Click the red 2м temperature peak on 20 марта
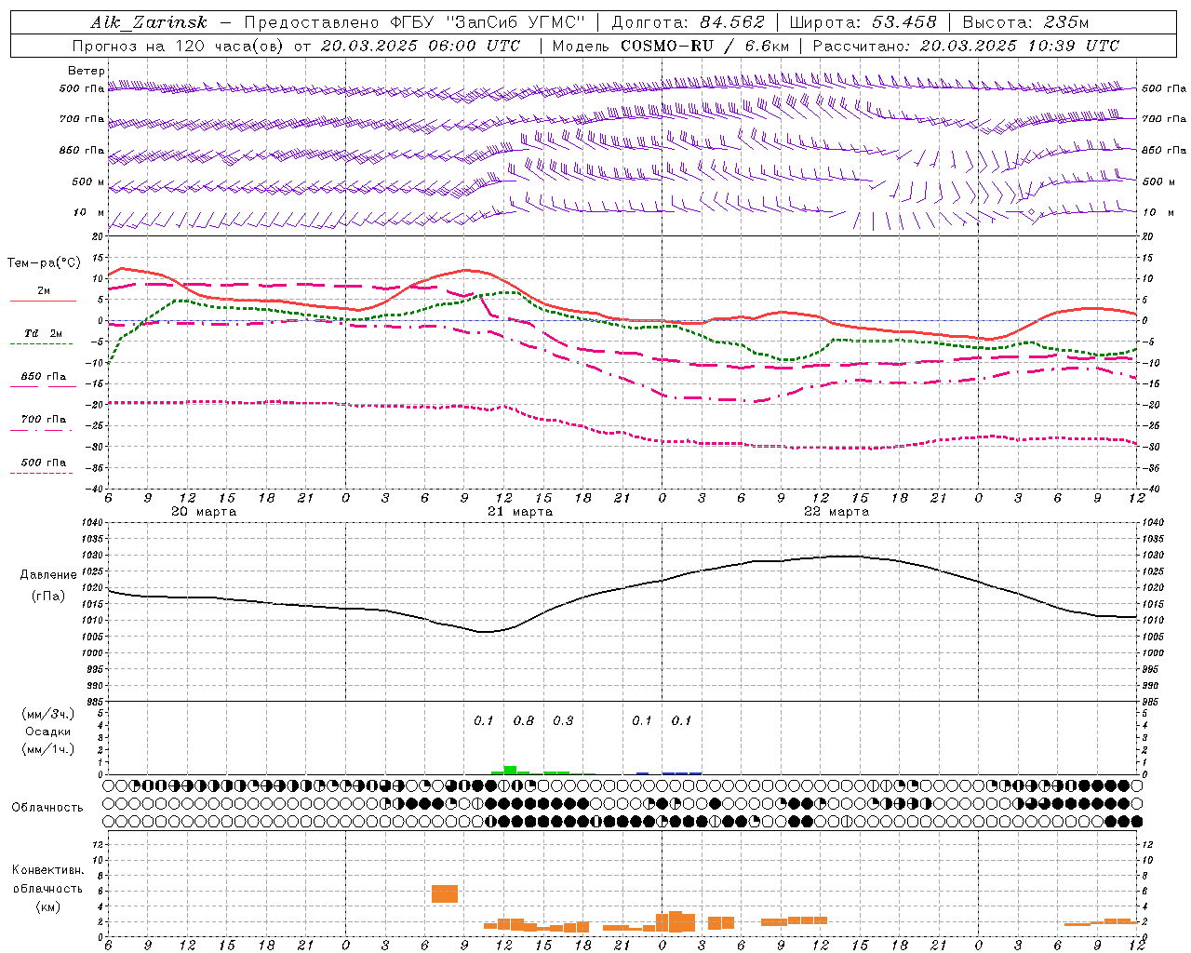 click(122, 268)
